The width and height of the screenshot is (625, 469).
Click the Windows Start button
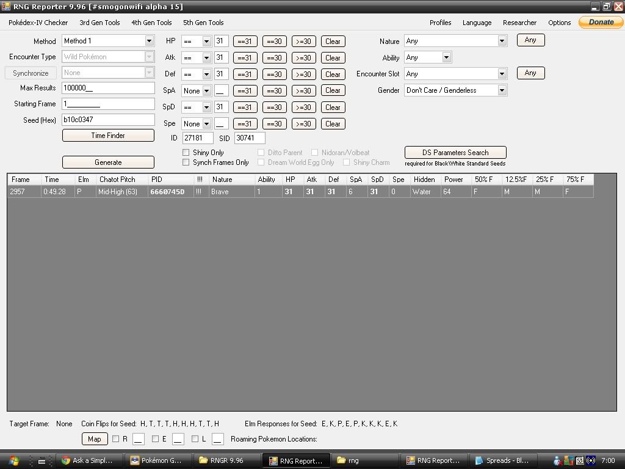[13, 460]
